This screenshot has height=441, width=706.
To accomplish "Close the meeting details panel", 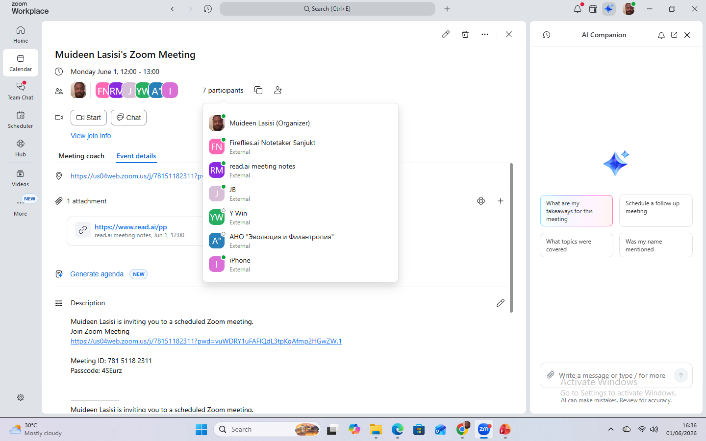I will point(509,34).
